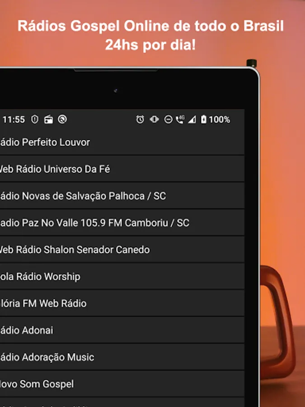The width and height of the screenshot is (305, 407).
Task: Open Radio Paz No Valle 105.9 FM Camboriu
Action: coord(122,222)
